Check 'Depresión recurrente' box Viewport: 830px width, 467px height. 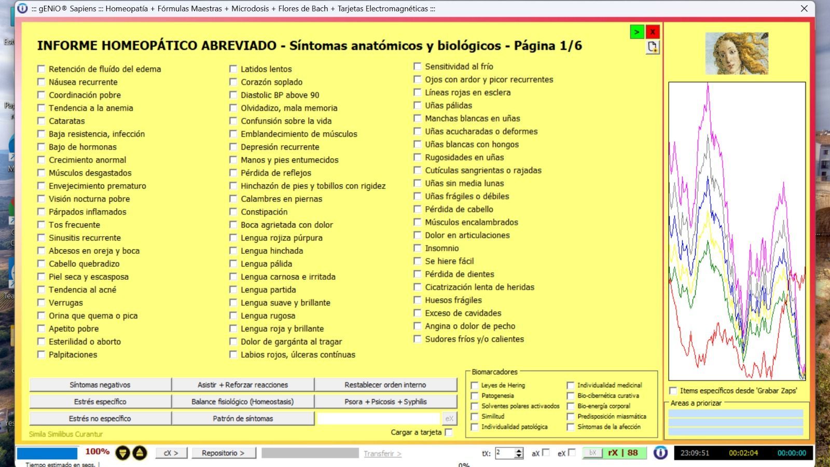pos(233,147)
